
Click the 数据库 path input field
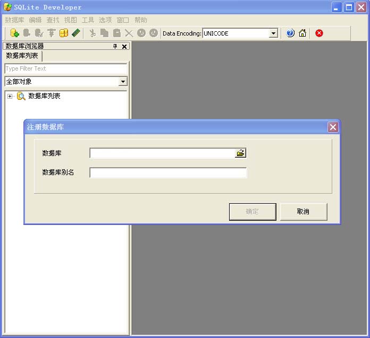click(162, 153)
